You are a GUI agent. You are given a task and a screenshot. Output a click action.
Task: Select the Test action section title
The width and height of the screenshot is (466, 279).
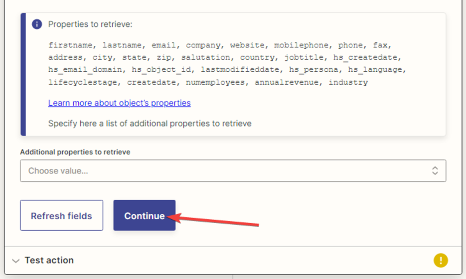pyautogui.click(x=49, y=260)
